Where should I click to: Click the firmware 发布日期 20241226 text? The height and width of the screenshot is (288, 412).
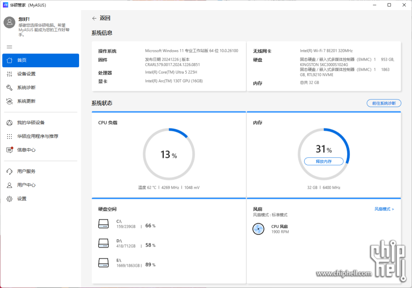tap(173, 62)
